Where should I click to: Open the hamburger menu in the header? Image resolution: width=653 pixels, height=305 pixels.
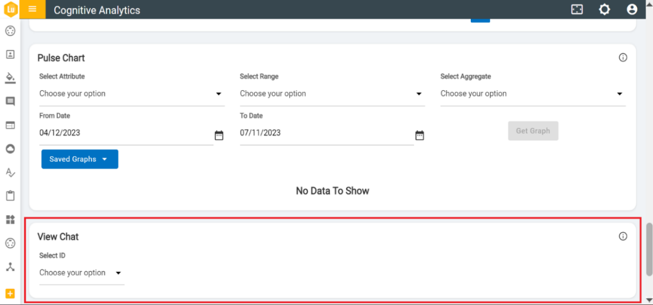coord(33,9)
